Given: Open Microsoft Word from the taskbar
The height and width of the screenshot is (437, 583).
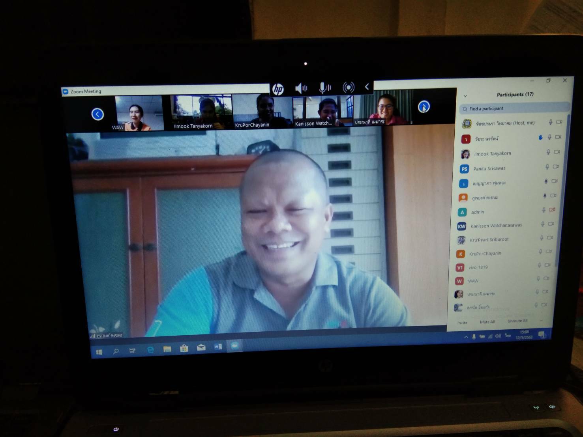Looking at the screenshot, I should click(217, 347).
